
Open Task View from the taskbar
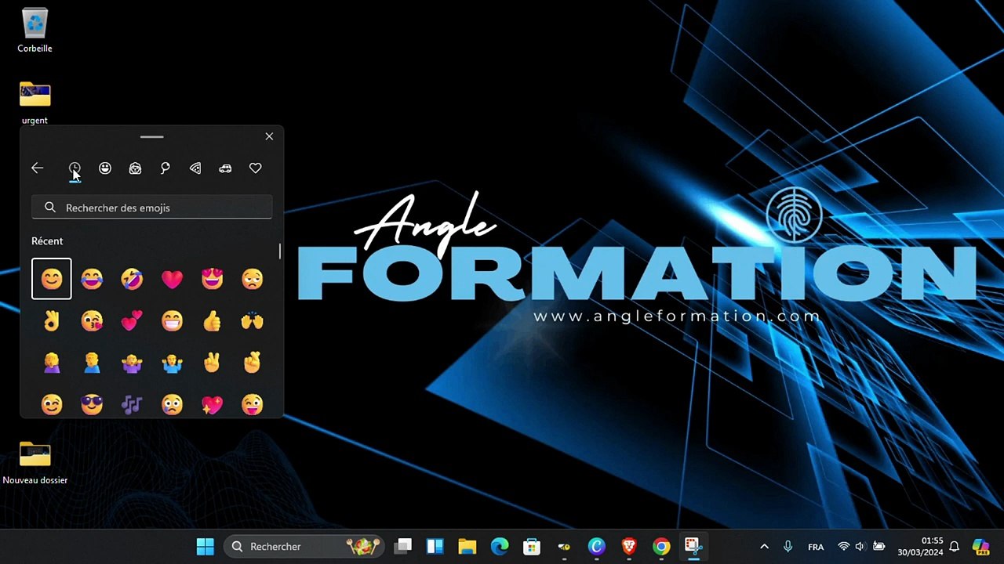pyautogui.click(x=403, y=546)
